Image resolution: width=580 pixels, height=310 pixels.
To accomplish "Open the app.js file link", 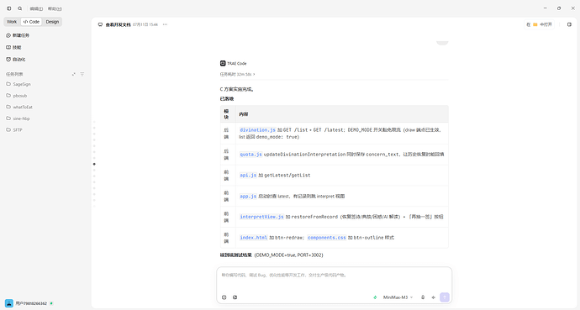I will tap(248, 197).
